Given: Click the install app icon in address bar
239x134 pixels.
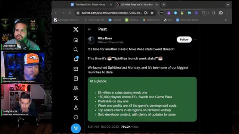Looking at the screenshot, I should [x=146, y=13].
